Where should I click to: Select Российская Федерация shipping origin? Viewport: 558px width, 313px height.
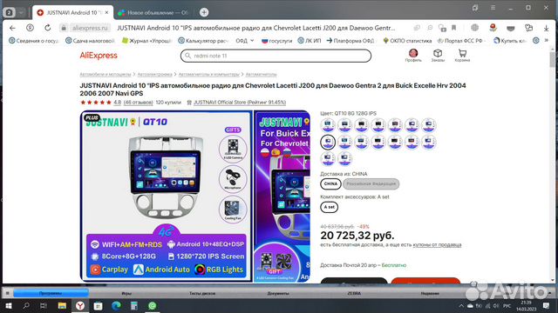tap(371, 183)
